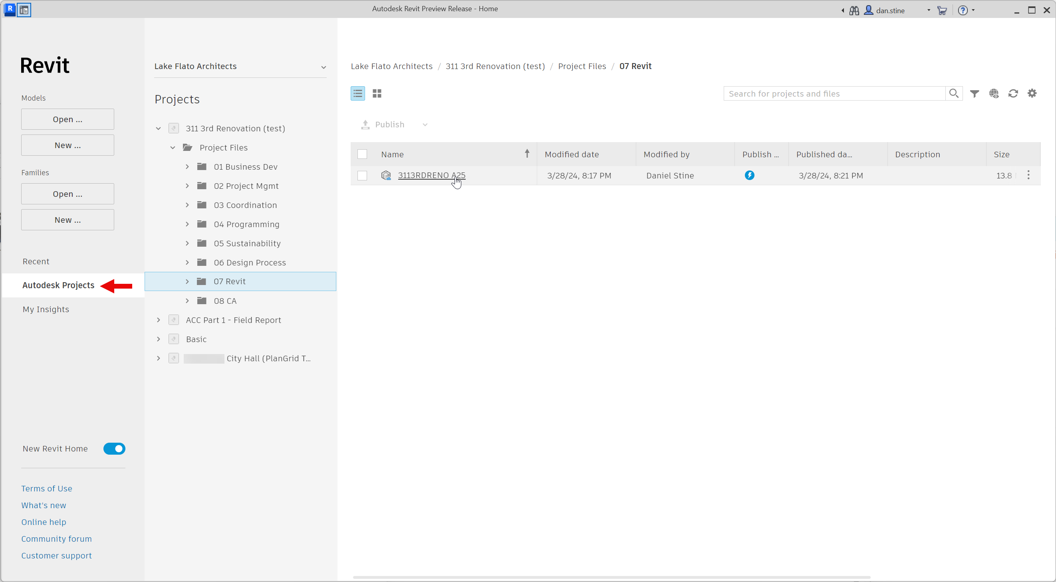Click the horizontal scrollbar at bottom
This screenshot has width=1056, height=582.
[611, 578]
